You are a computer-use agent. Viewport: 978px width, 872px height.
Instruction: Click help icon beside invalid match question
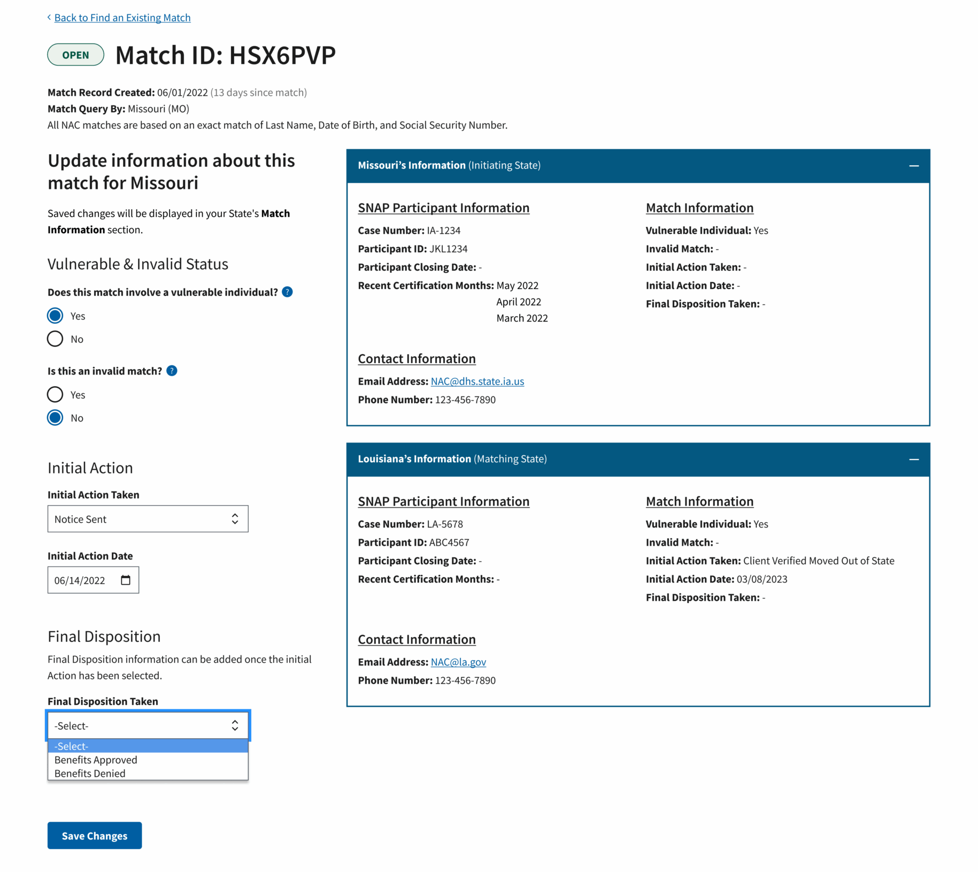[x=172, y=371]
